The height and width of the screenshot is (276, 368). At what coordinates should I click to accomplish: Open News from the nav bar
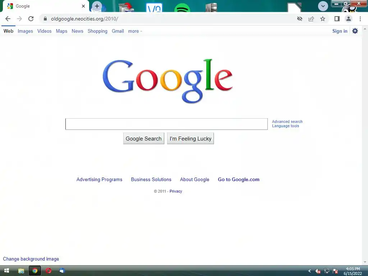pos(78,31)
